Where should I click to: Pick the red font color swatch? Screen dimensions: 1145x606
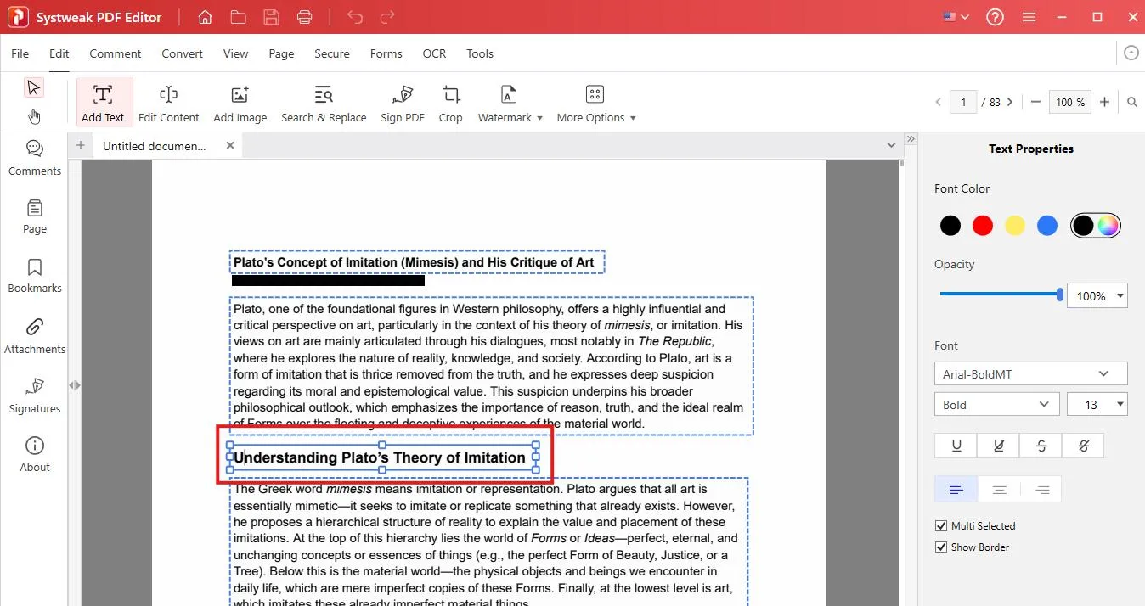point(983,225)
